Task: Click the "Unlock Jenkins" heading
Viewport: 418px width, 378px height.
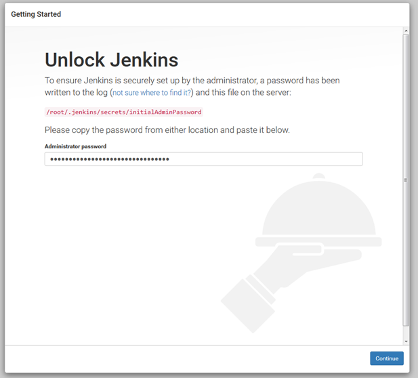Action: (x=111, y=60)
